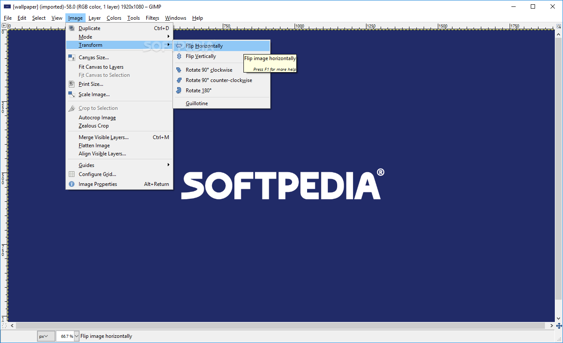Click the Rotate 90° clockwise icon
The image size is (563, 343).
click(x=179, y=70)
